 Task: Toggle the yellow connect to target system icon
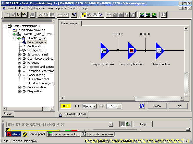83,15
